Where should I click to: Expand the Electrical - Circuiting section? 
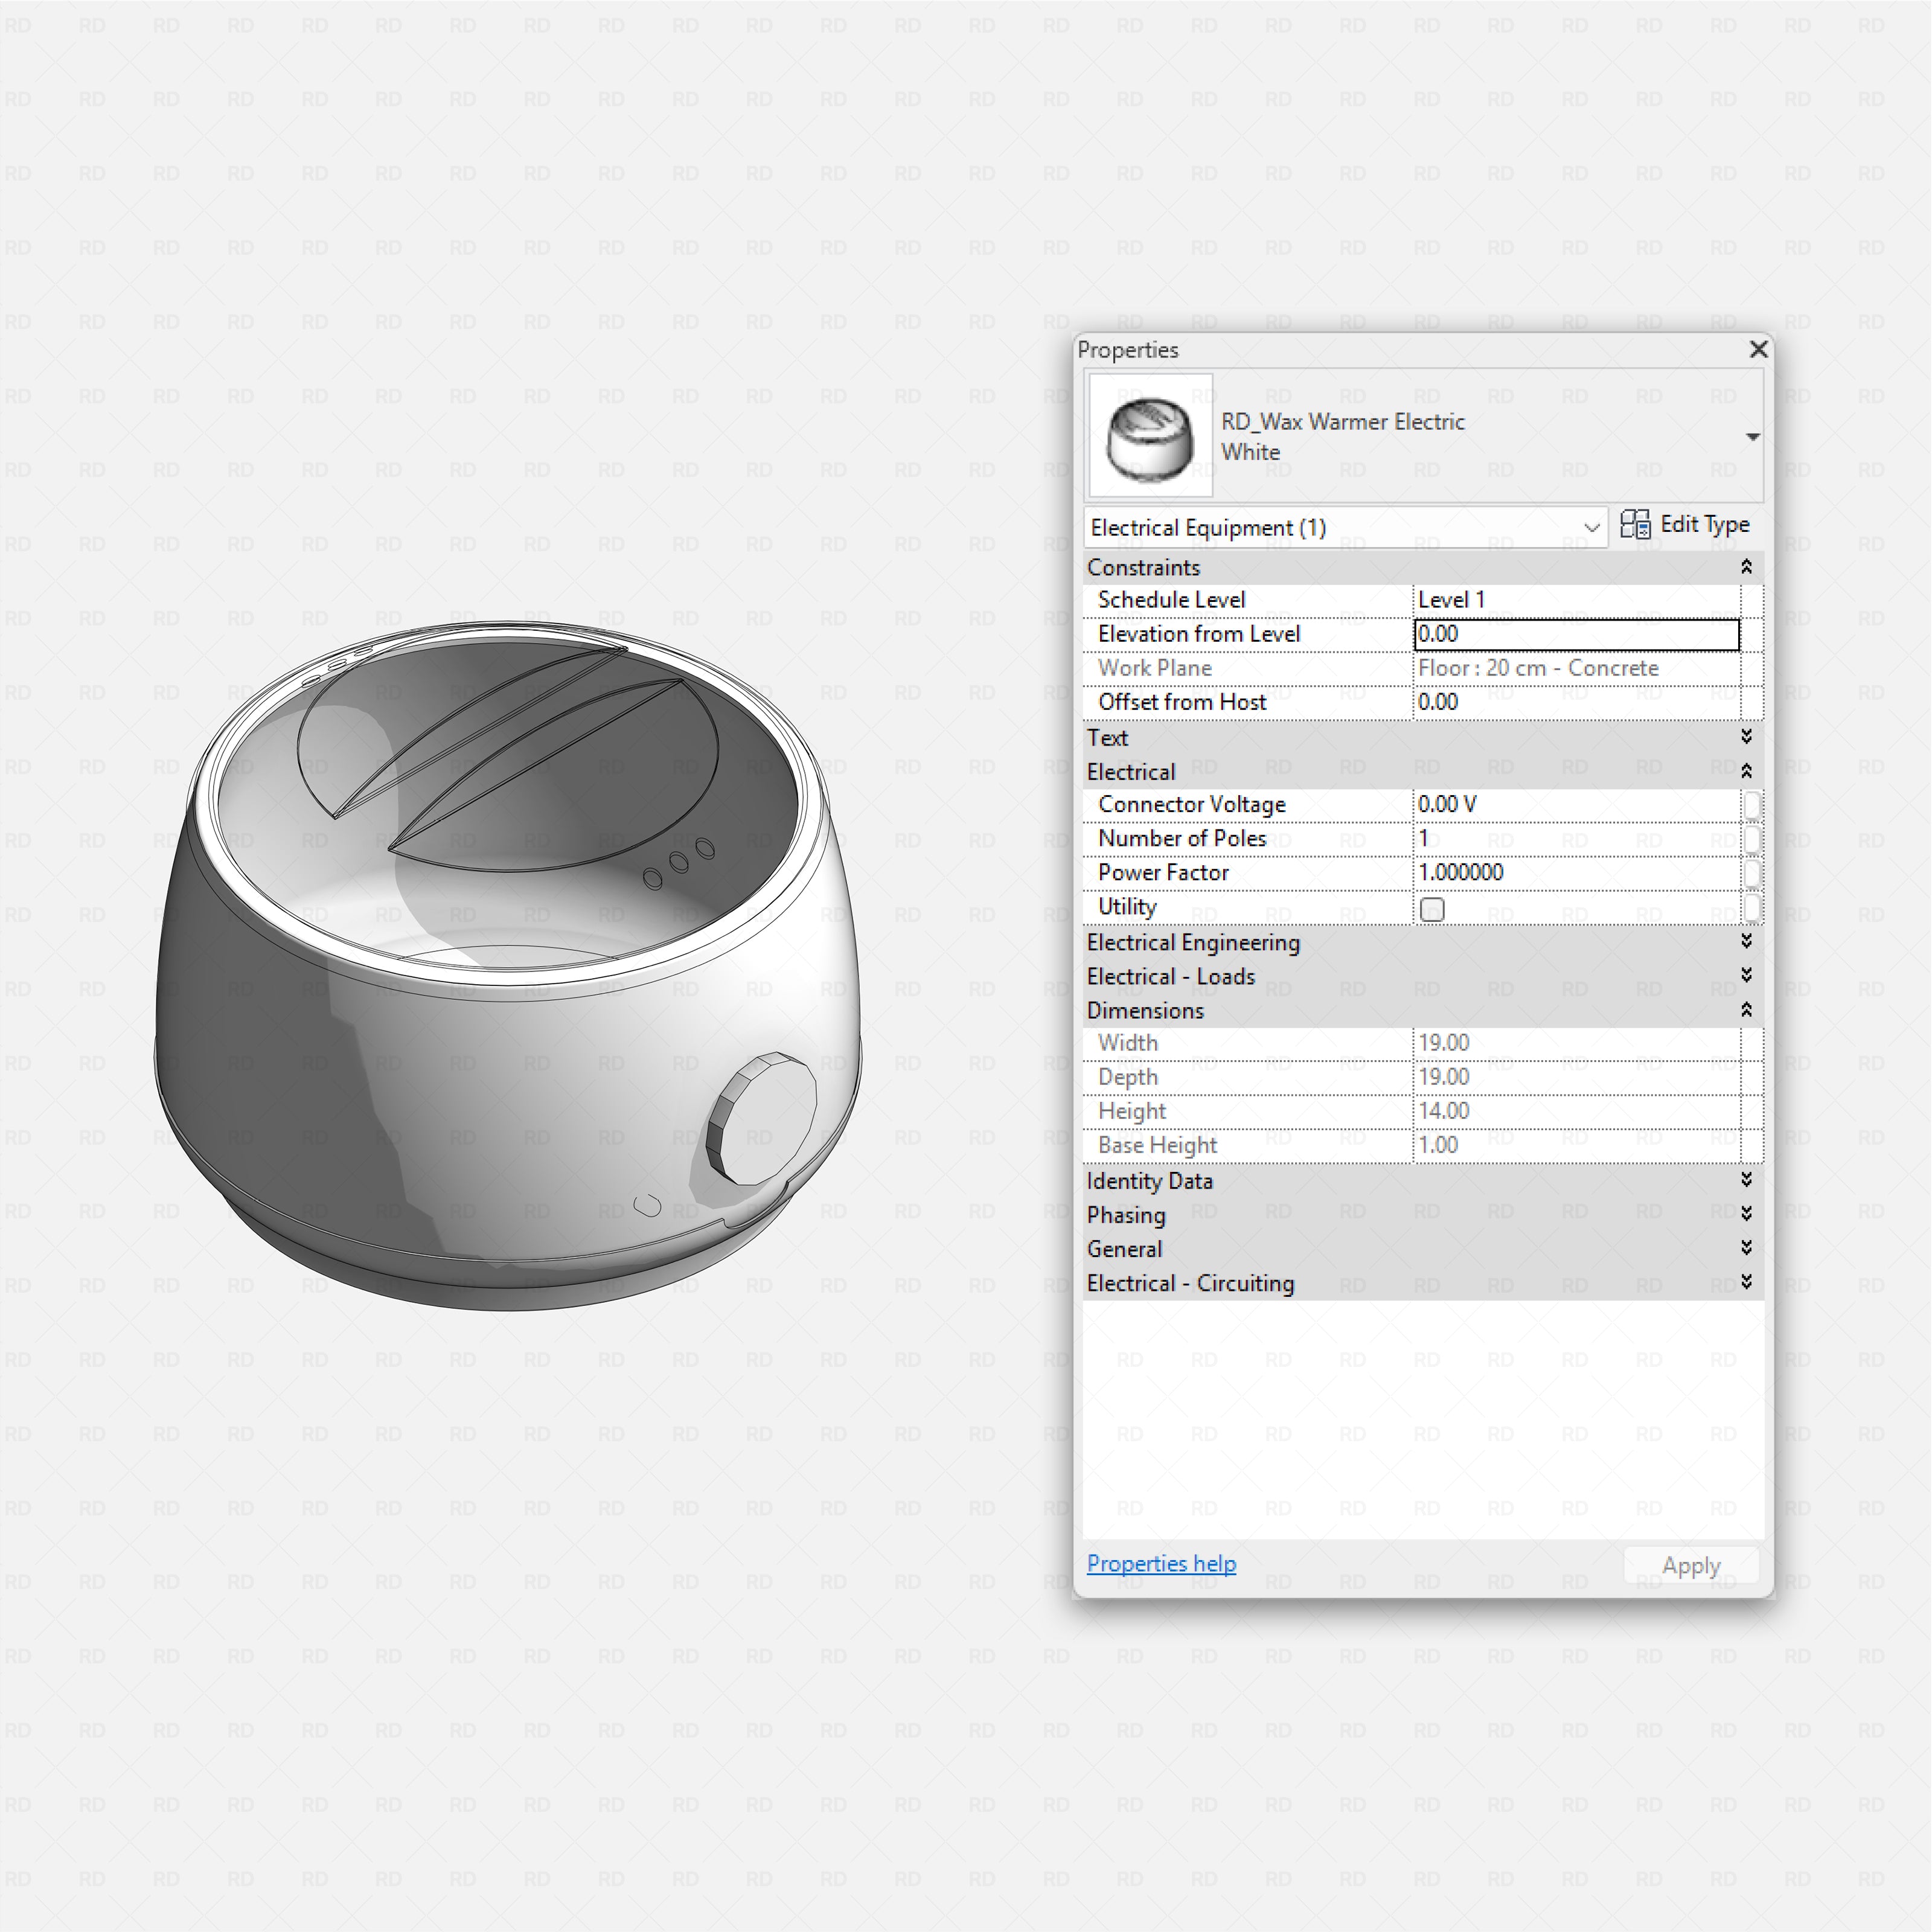click(1746, 1282)
